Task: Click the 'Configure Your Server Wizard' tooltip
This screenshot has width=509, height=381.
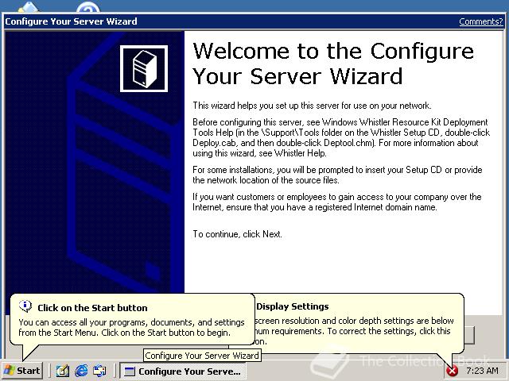Action: (202, 356)
